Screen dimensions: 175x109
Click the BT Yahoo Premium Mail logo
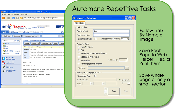[17, 27]
